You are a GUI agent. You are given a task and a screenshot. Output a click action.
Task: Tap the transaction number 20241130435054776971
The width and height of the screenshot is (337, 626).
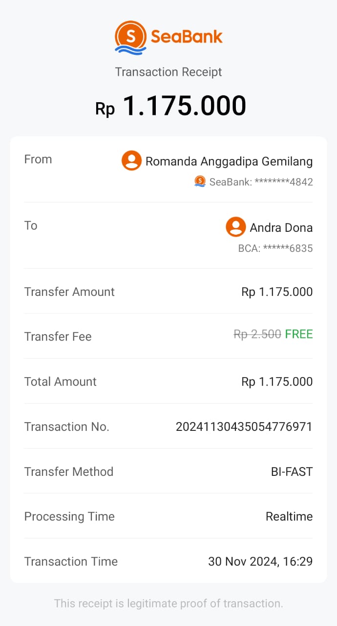pyautogui.click(x=244, y=427)
